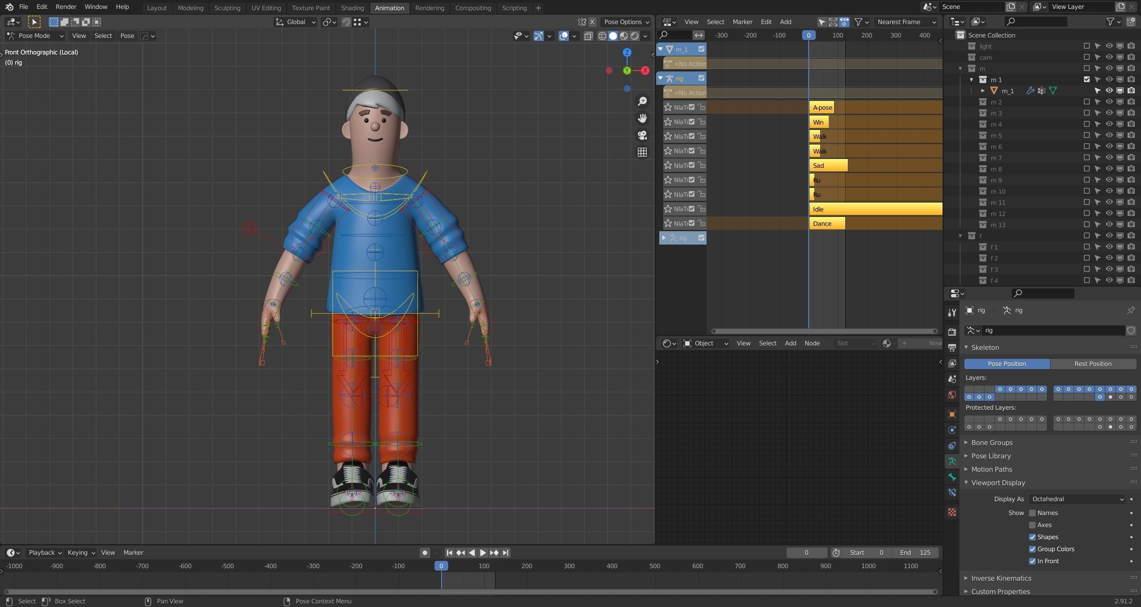Viewport: 1141px width, 607px height.
Task: Select material preview shading
Action: coord(624,36)
